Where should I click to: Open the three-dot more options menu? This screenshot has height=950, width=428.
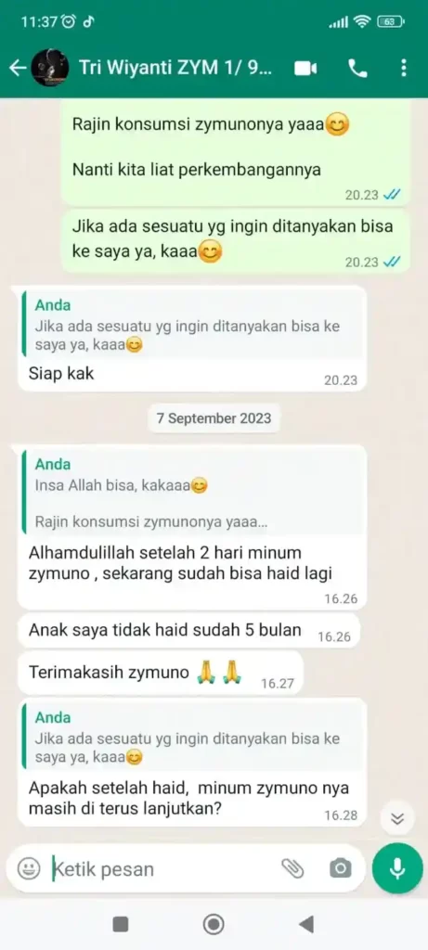click(x=404, y=68)
